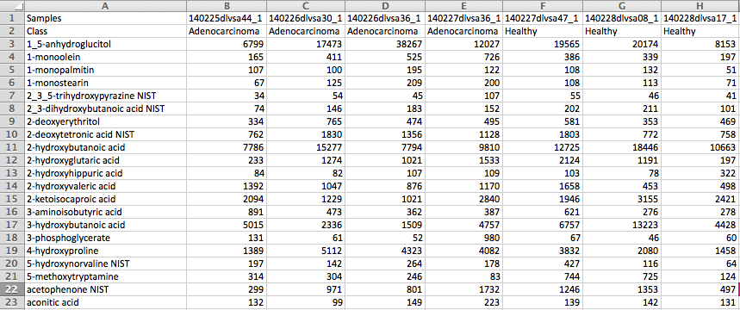This screenshot has height=310, width=740.
Task: Select sample name 140228dlvsa08_1
Action: (x=622, y=19)
